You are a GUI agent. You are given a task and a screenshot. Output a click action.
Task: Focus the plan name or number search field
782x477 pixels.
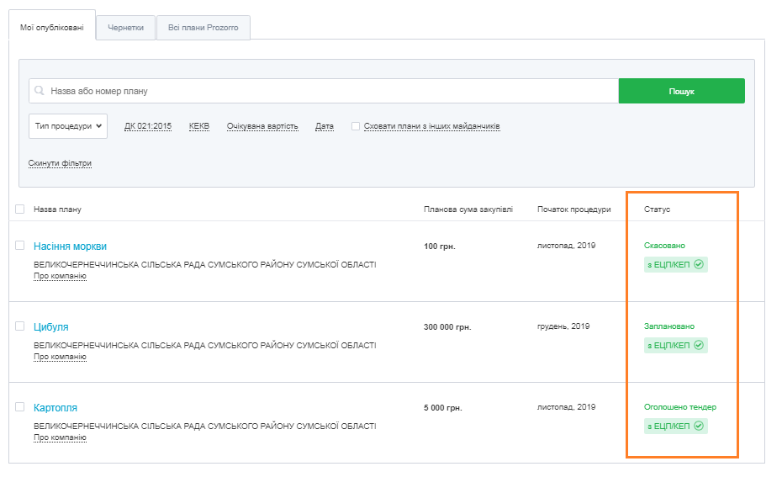click(x=328, y=91)
